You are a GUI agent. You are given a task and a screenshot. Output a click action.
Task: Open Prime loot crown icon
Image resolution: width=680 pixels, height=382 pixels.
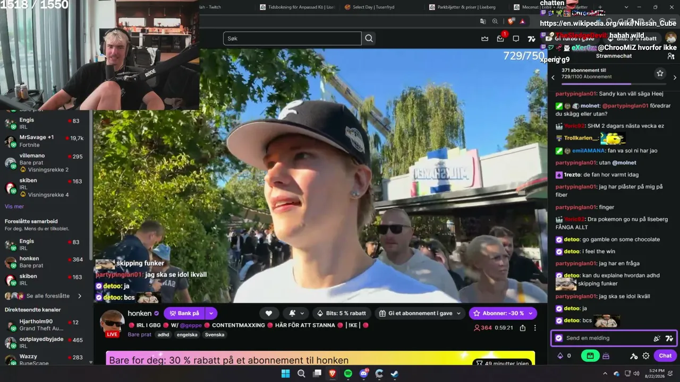(x=484, y=39)
